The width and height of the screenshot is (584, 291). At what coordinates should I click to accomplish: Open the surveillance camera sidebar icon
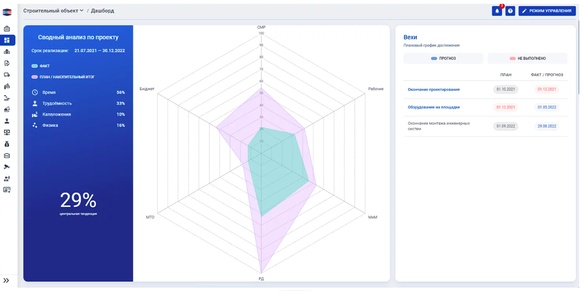coord(7,167)
